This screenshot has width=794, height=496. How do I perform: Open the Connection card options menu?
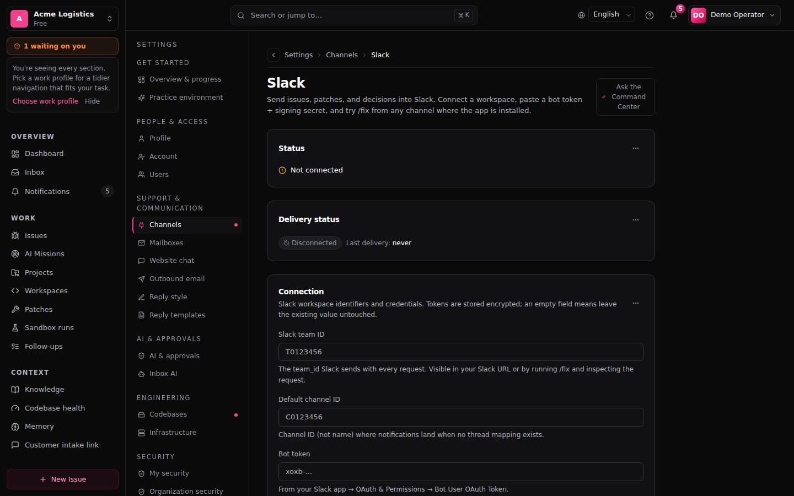tap(636, 304)
